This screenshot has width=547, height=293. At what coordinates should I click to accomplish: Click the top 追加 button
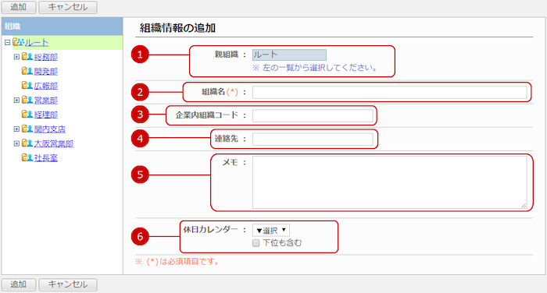(x=19, y=7)
